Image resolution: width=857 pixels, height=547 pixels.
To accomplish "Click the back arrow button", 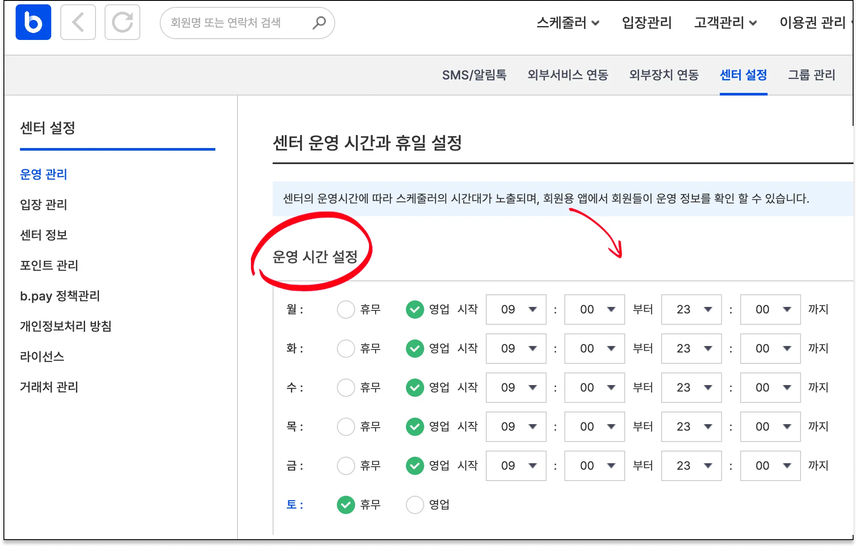I will tap(78, 22).
